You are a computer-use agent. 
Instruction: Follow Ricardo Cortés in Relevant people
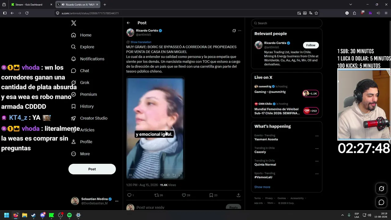point(311,45)
